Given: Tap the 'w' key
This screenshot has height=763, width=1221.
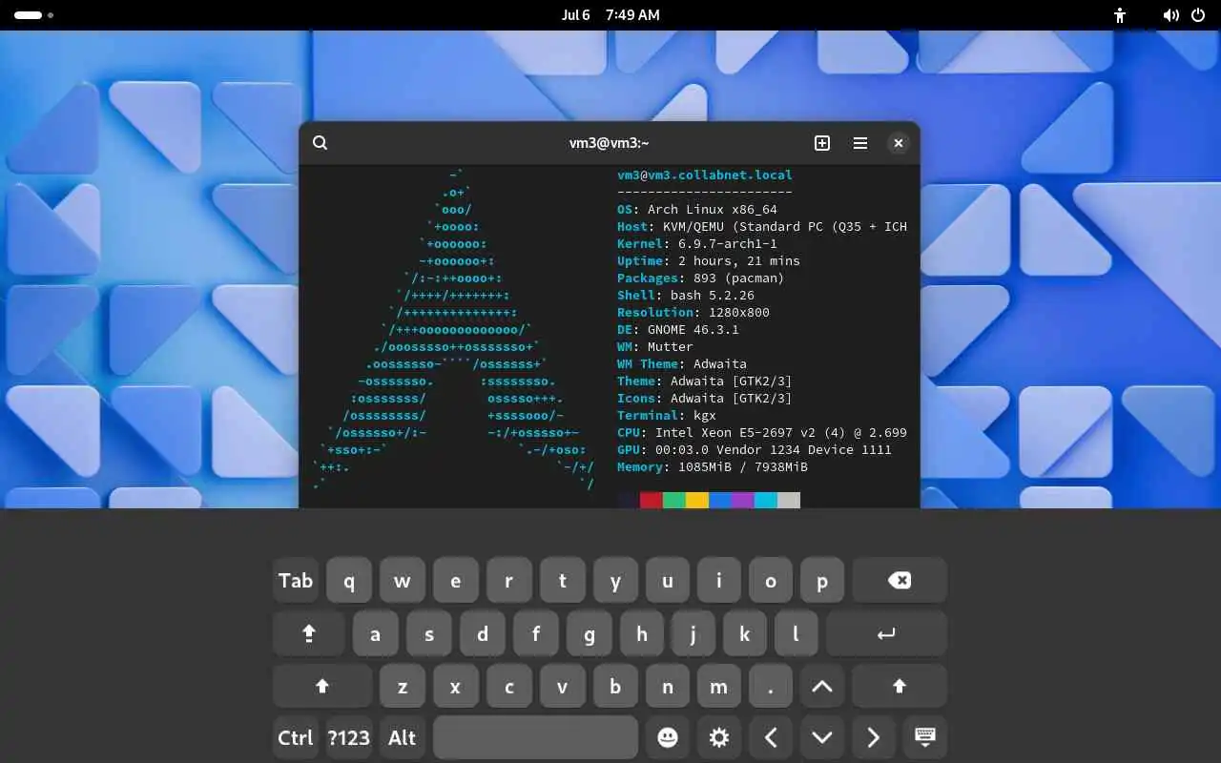Looking at the screenshot, I should point(403,580).
